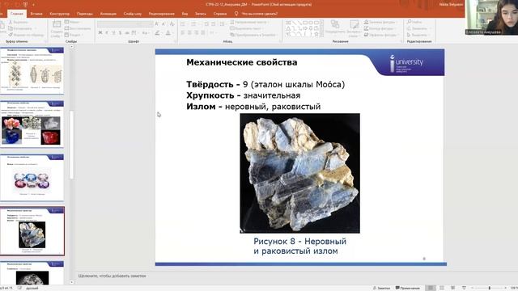Open the Design (Конструктор) ribbon tab
Screen dimensions: 518x291
pos(59,14)
